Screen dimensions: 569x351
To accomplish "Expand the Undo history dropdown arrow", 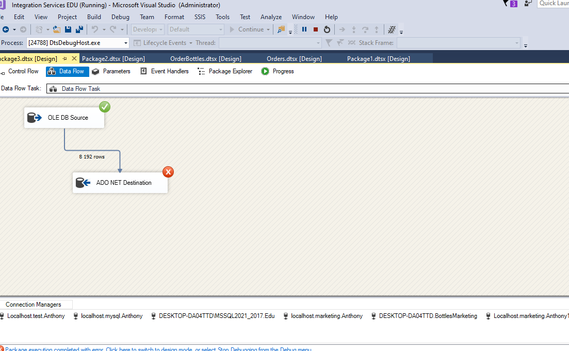I will point(104,29).
